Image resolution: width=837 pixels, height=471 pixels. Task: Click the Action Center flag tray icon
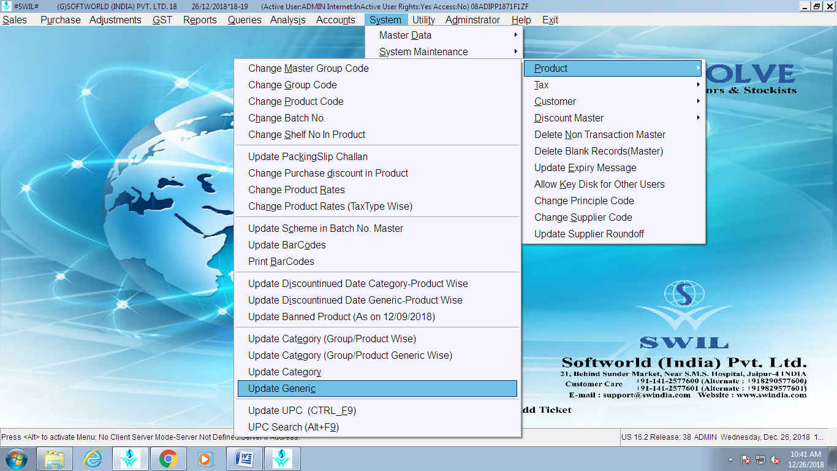[x=746, y=459]
